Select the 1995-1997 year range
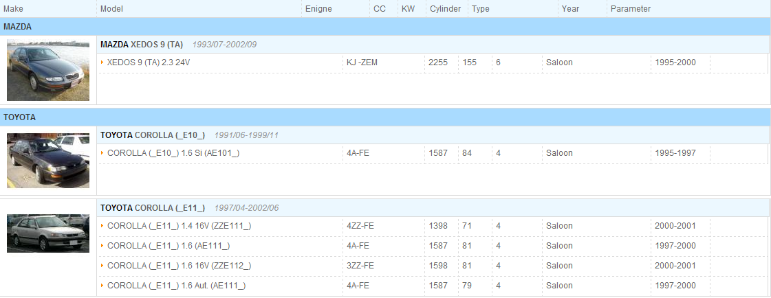 click(x=675, y=153)
